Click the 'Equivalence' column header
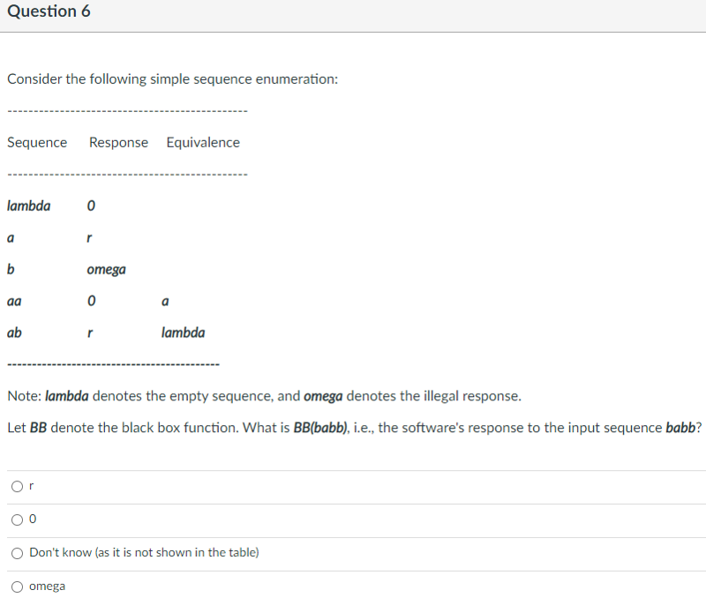The height and width of the screenshot is (605, 706). point(203,142)
